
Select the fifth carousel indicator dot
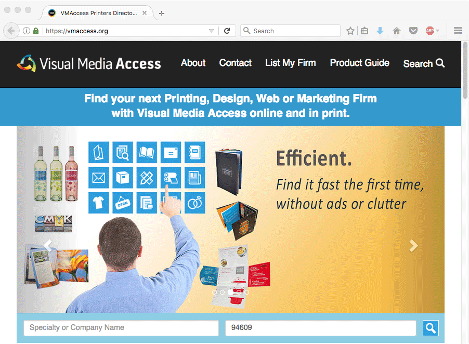click(247, 292)
